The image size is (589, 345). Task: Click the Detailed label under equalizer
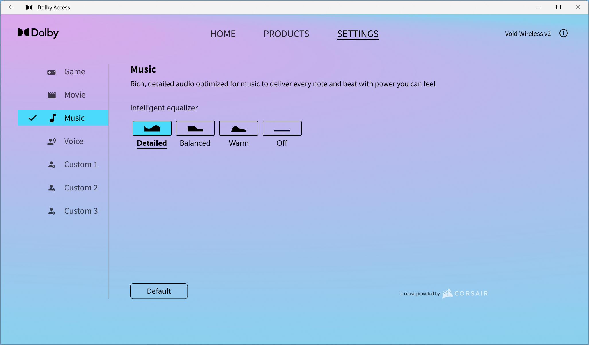152,143
